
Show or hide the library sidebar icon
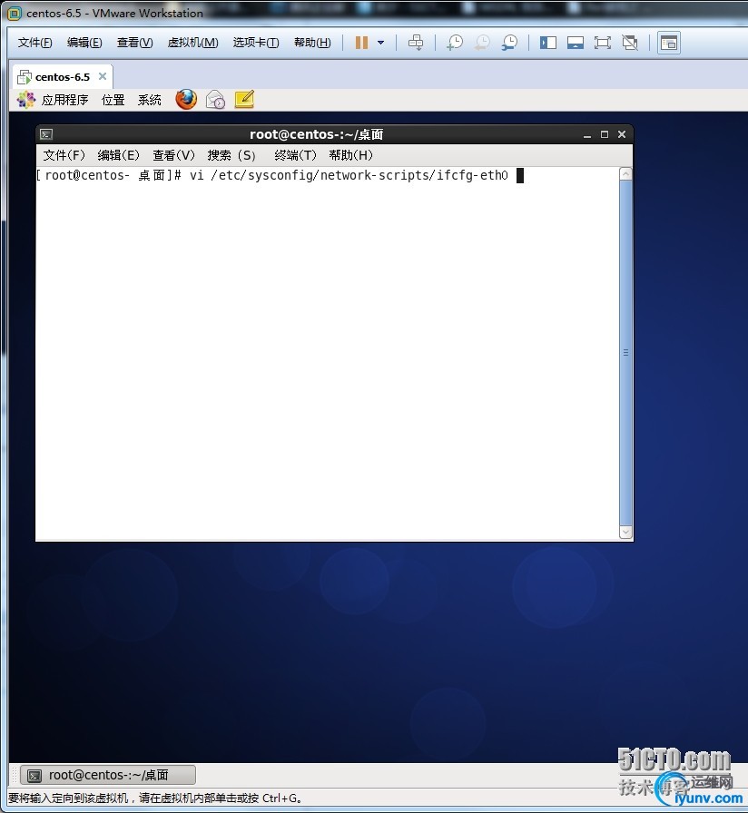click(547, 43)
